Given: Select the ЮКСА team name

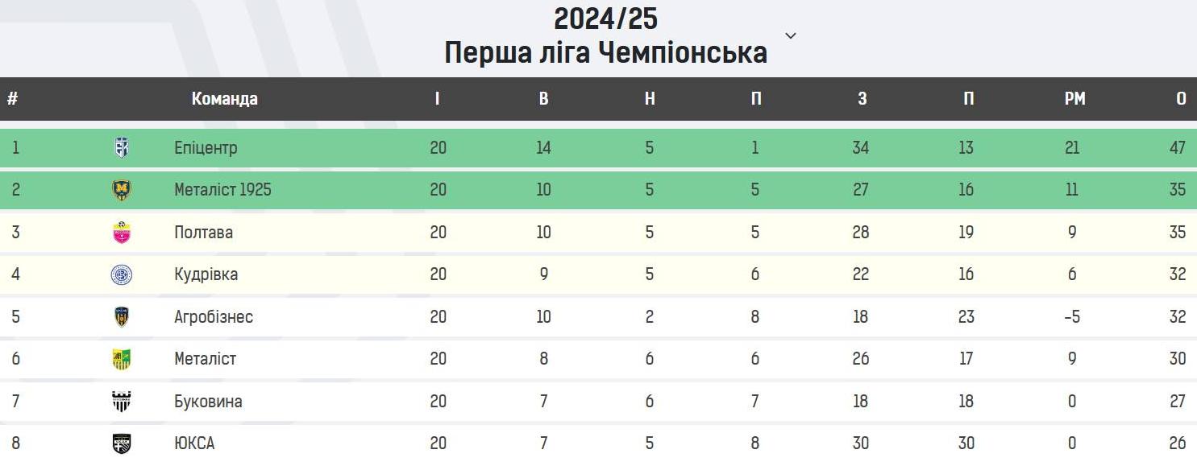Looking at the screenshot, I should click(194, 443).
